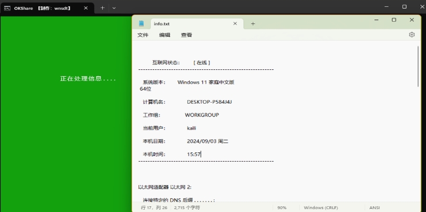The height and width of the screenshot is (212, 426).
Task: Click the Notepad vertical scrollbar thumb
Action: tap(419, 66)
